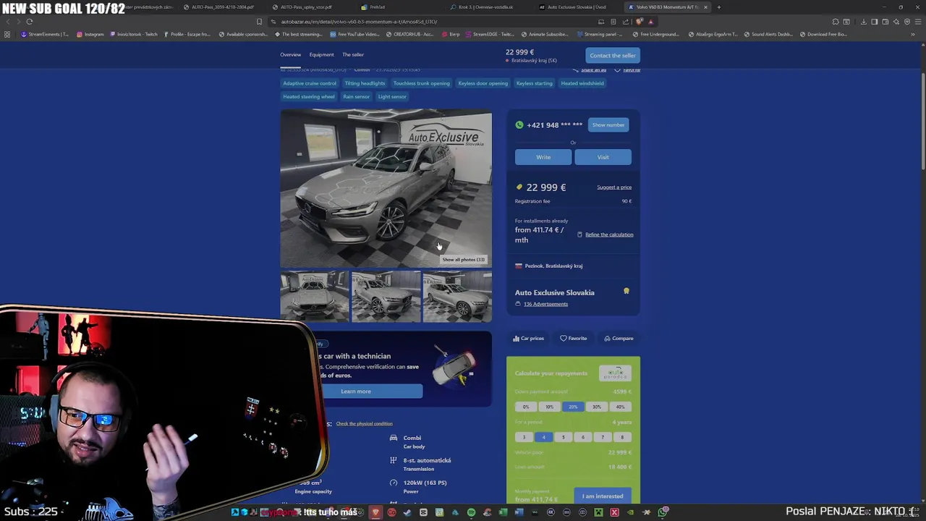Click the Visit button
Viewport: 926px width, 521px height.
point(603,157)
